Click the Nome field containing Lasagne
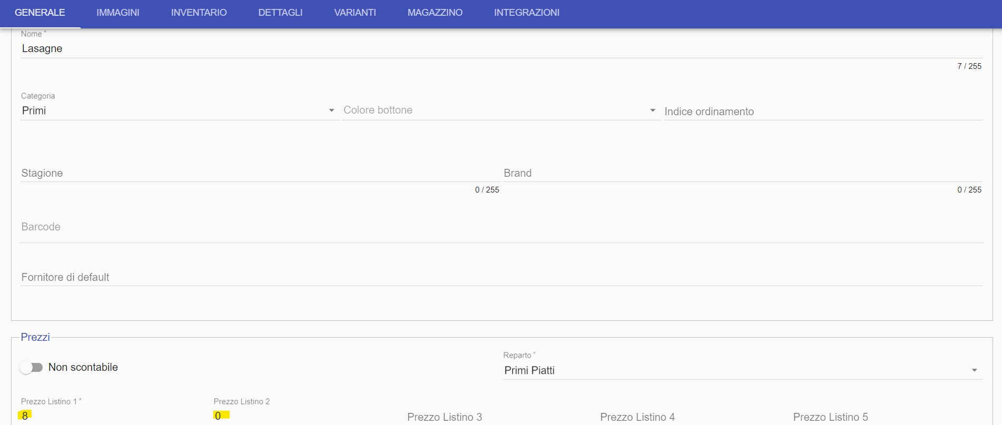 tap(501, 48)
